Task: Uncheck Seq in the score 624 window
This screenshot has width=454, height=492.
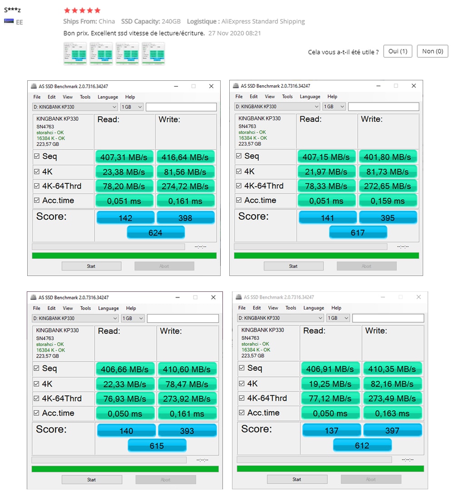Action: [37, 156]
